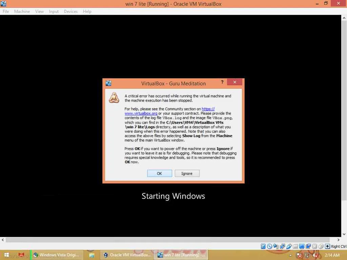Open the Help menu

click(87, 12)
